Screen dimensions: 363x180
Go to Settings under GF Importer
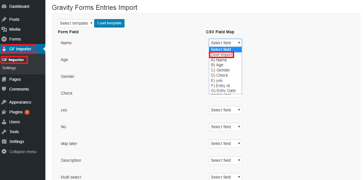pyautogui.click(x=9, y=68)
